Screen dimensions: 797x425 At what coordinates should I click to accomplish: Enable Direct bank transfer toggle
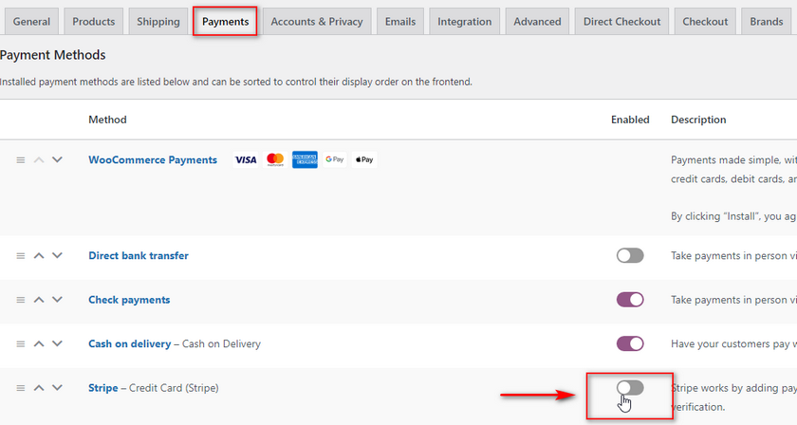(x=630, y=255)
